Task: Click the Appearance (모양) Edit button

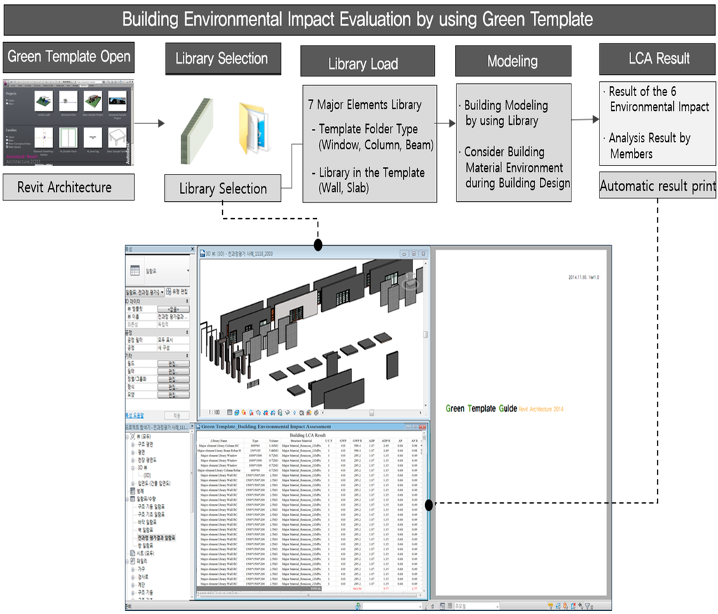Action: [x=173, y=395]
